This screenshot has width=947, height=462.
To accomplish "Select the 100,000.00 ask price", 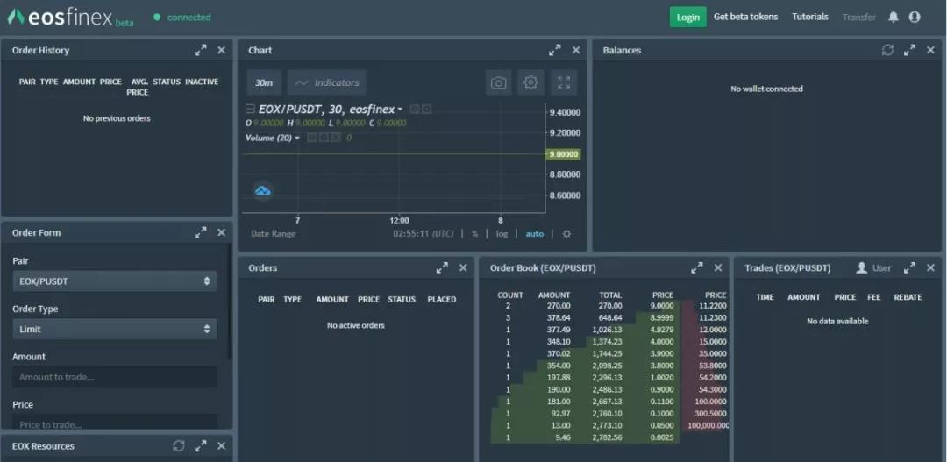I will (x=708, y=426).
